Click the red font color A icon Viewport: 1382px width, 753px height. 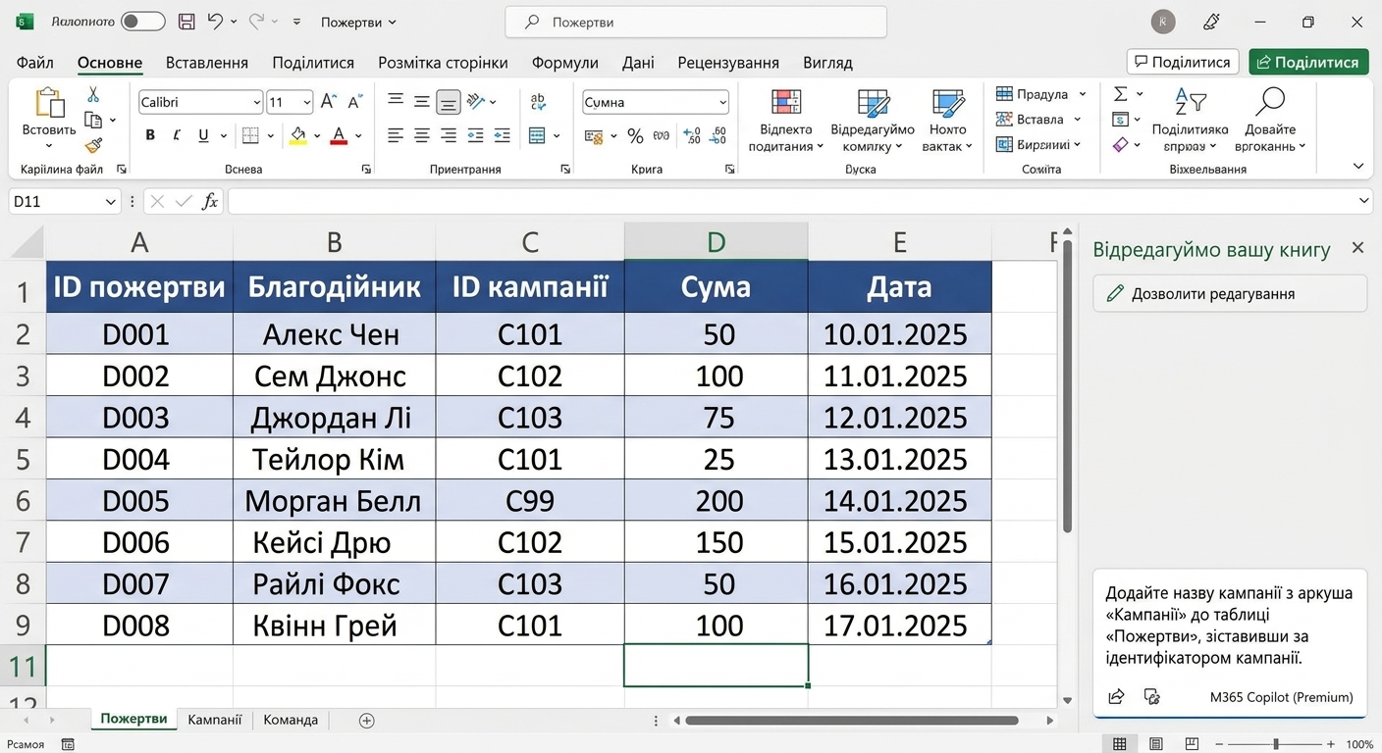[x=339, y=135]
